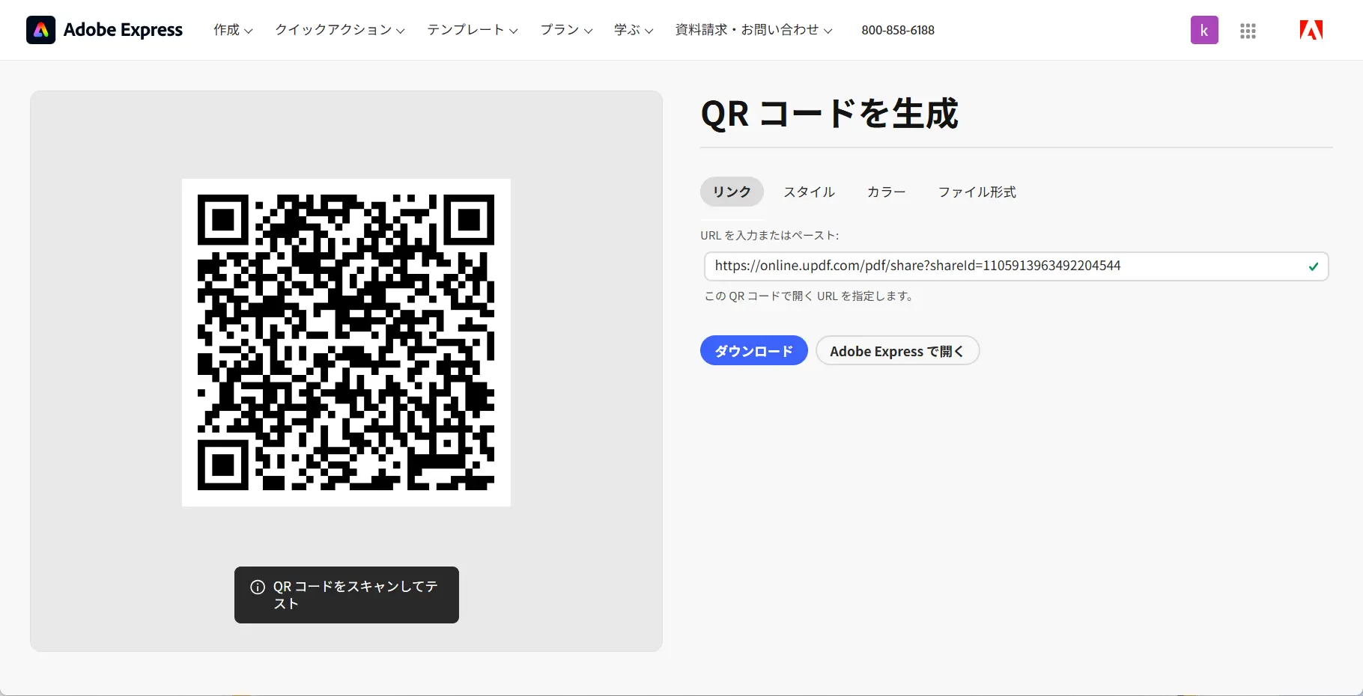Select the リンク tab
Viewport: 1363px width, 696px height.
[x=732, y=192]
